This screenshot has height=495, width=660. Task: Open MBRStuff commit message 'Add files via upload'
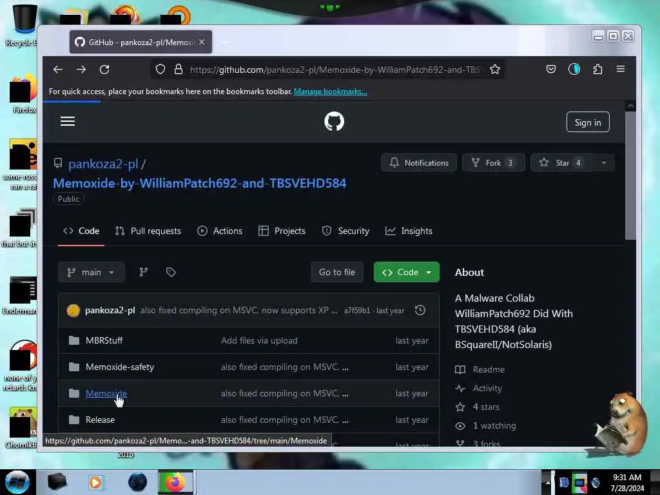259,340
